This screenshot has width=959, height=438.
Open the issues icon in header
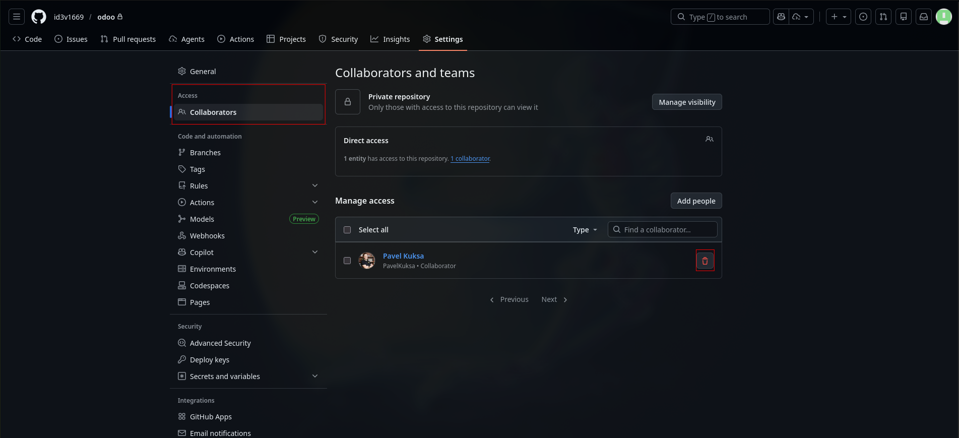pos(863,17)
